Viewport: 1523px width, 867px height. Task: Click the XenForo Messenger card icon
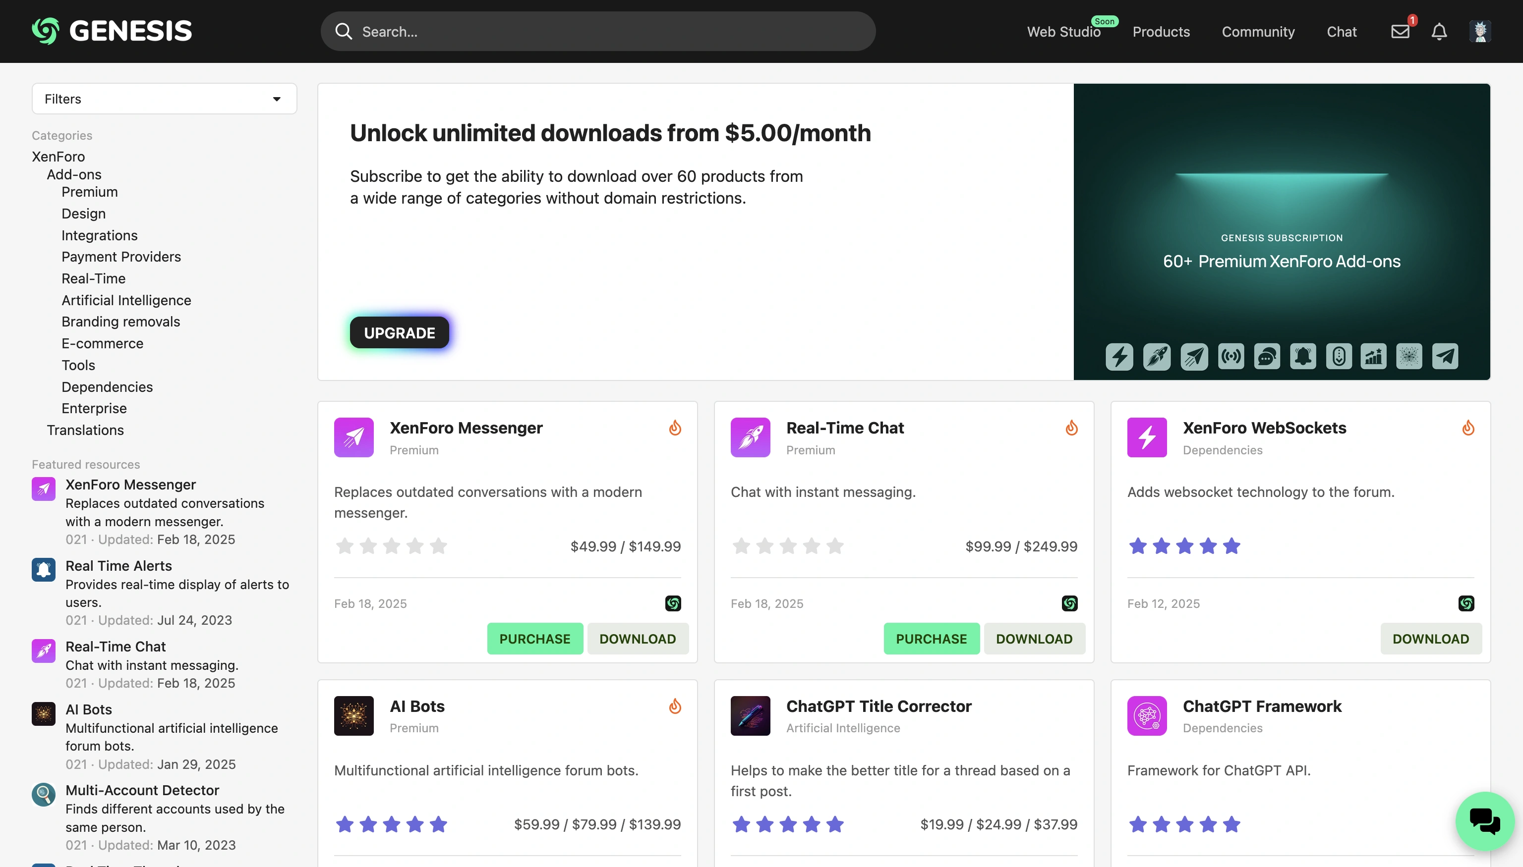tap(353, 437)
